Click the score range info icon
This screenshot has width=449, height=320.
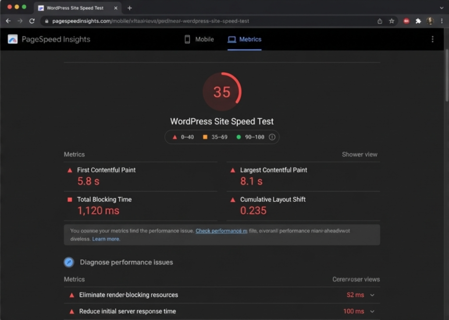pos(272,137)
